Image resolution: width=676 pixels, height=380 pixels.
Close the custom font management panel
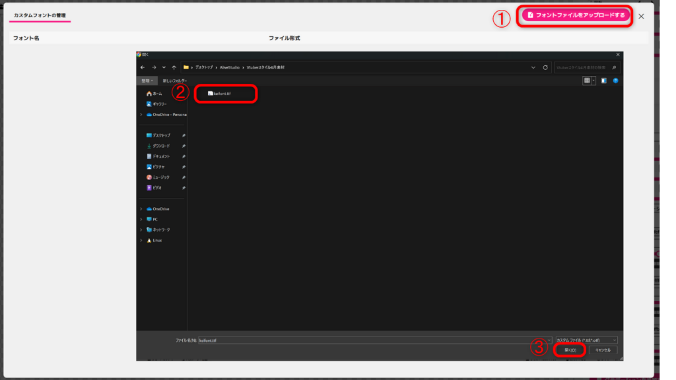pyautogui.click(x=641, y=16)
